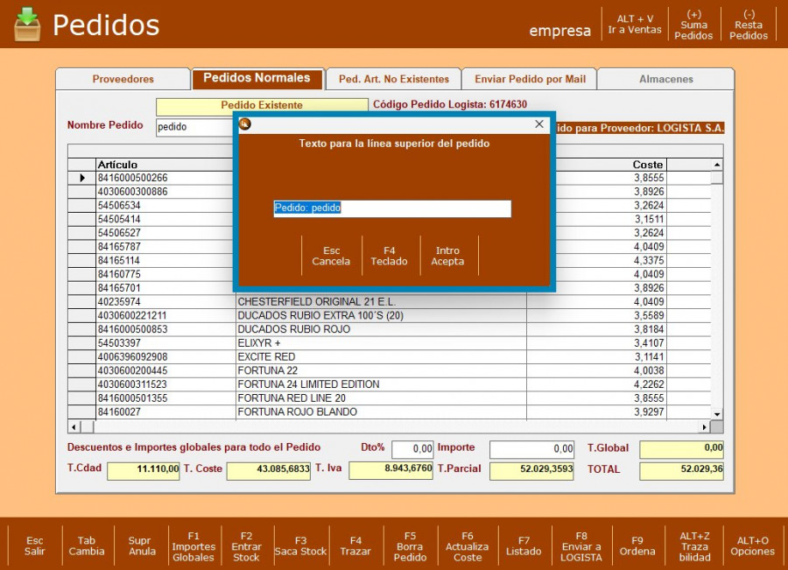Click F8 Enviar a LOGISTA button
788x570 pixels.
[x=581, y=546]
